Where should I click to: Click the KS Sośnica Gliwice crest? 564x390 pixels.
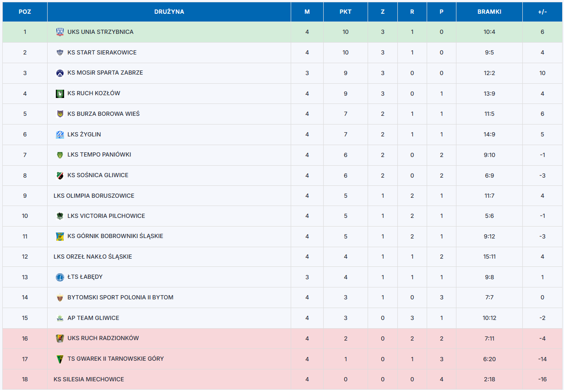click(x=60, y=175)
